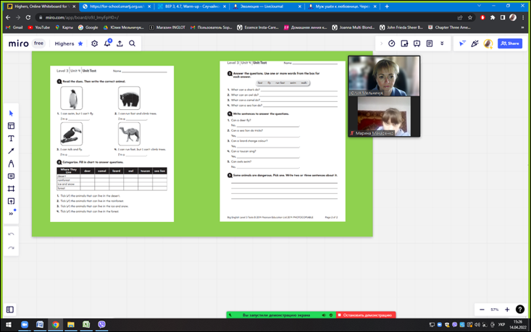This screenshot has width=531, height=332.
Task: Expand more apps in top toolbar
Action: point(442,43)
